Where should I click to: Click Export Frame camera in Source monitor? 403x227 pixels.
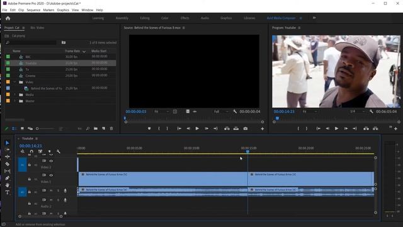(x=246, y=129)
